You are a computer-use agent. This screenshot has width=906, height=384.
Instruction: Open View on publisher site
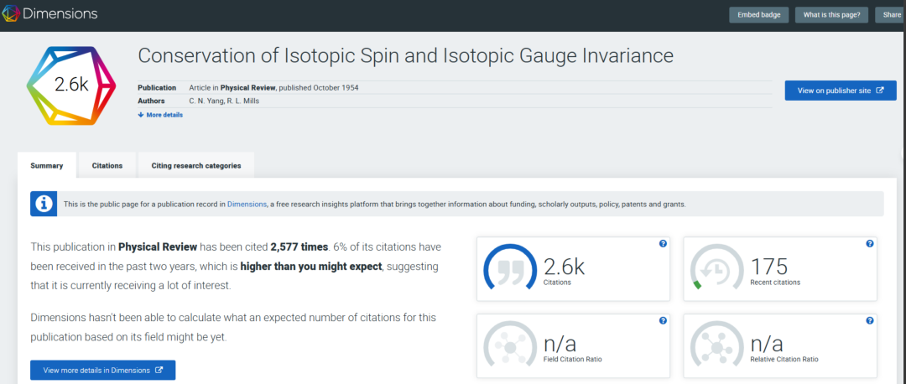click(840, 91)
